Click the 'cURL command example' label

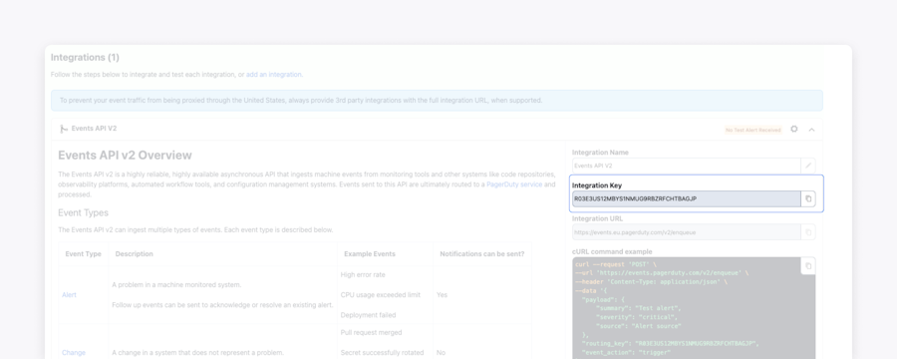(x=612, y=251)
